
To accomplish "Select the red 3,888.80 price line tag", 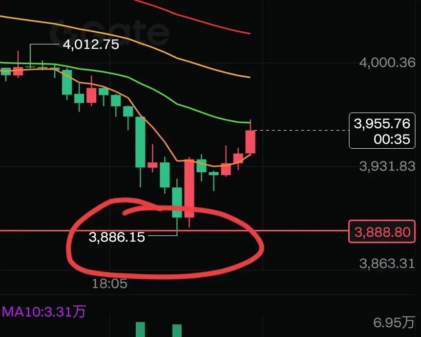I will [x=382, y=231].
